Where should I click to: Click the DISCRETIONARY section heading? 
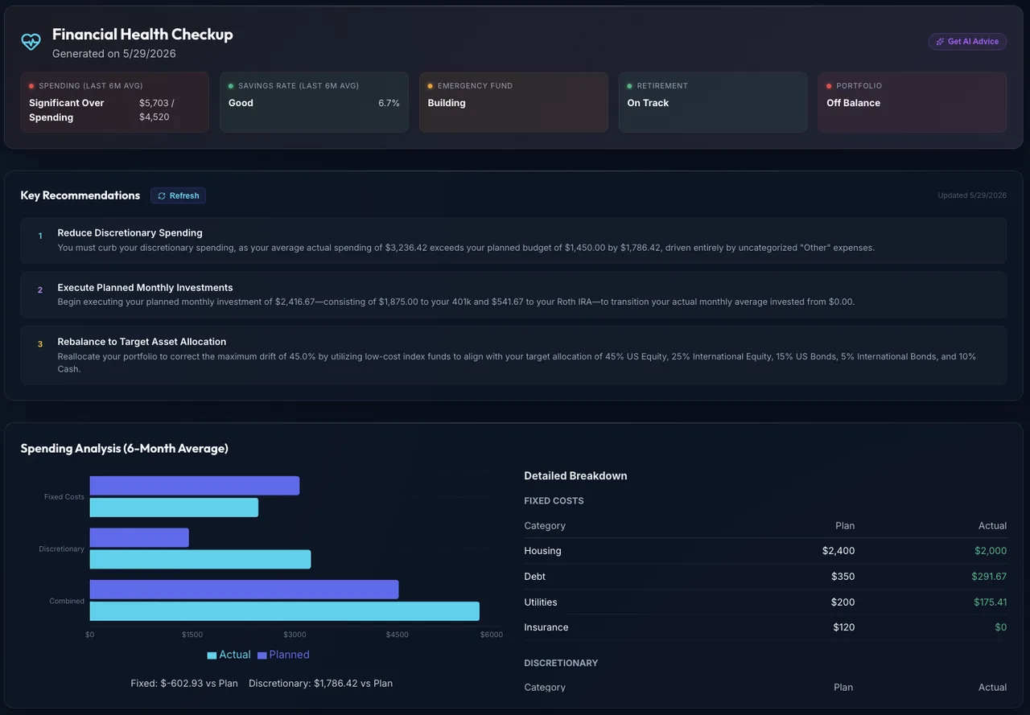click(x=561, y=664)
